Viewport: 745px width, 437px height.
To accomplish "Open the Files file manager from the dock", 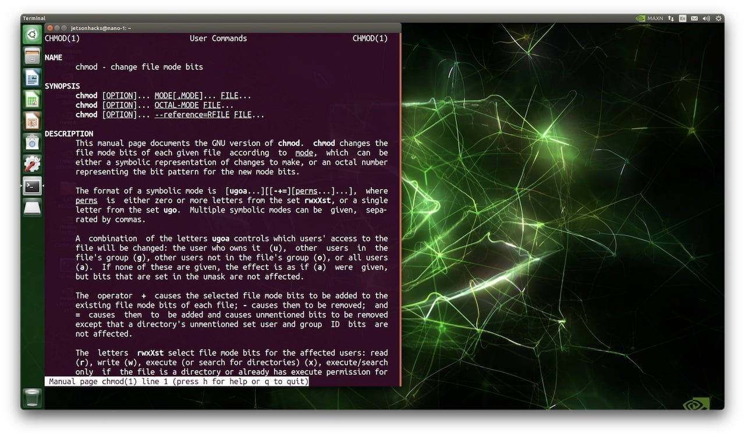I will (x=31, y=56).
